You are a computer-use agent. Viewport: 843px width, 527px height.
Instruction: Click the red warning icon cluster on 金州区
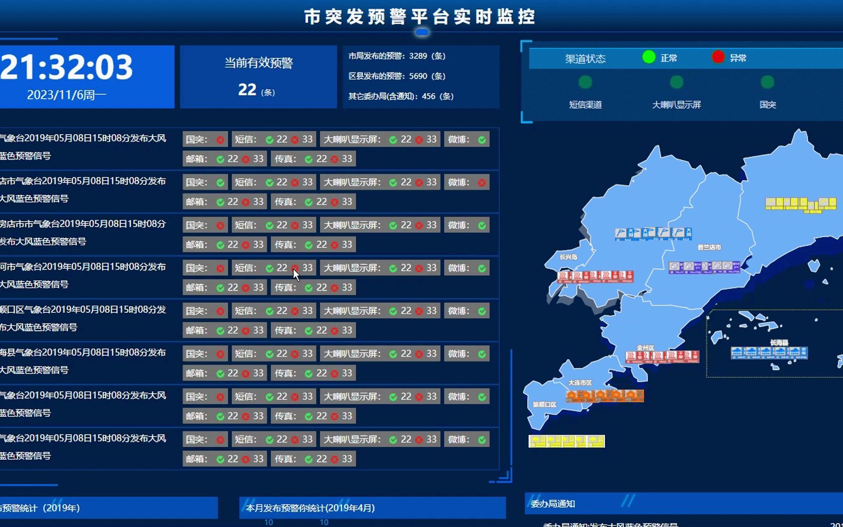click(x=662, y=356)
